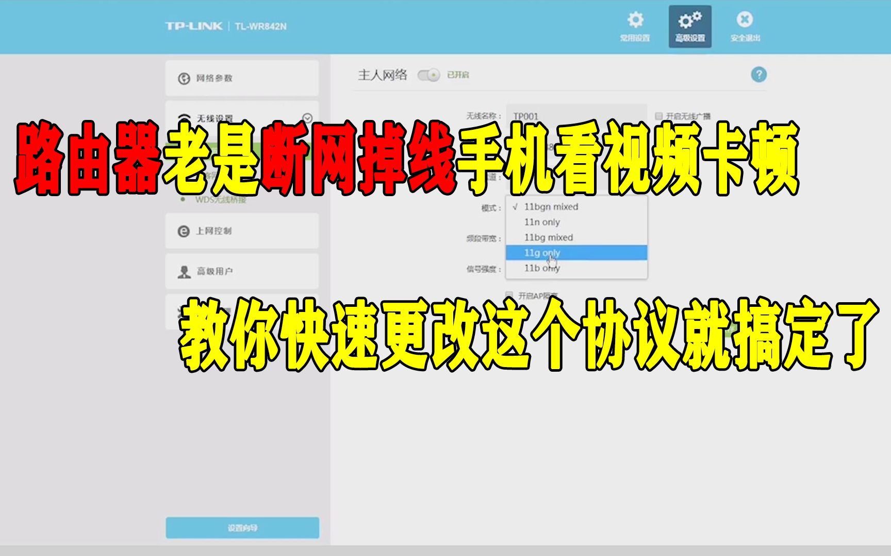Open 高级设置 double-gear icon in header
The image size is (891, 556).
coord(690,20)
